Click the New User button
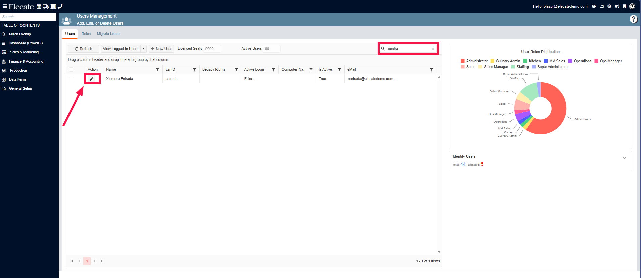This screenshot has width=641, height=278. 162,49
